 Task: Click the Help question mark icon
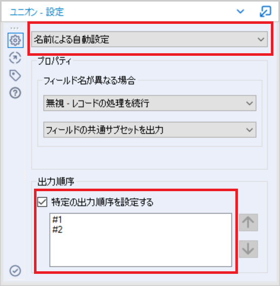15,93
